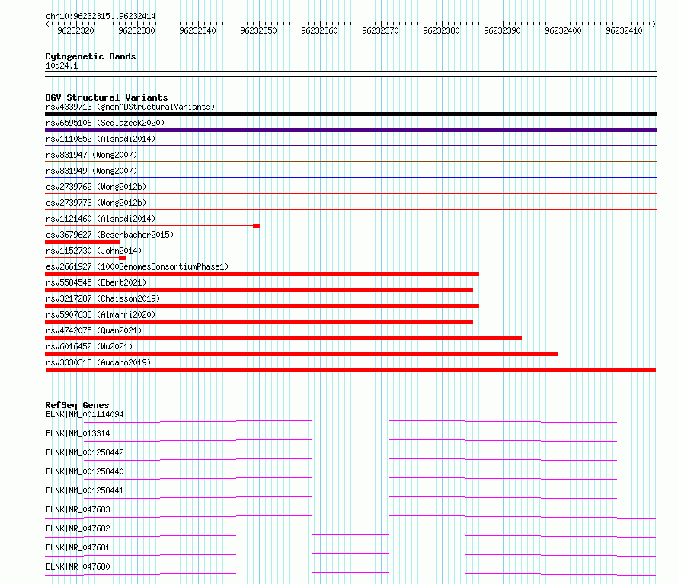Click the red bar under nsv3217287
Screen dimensions: 678x584
coord(262,306)
